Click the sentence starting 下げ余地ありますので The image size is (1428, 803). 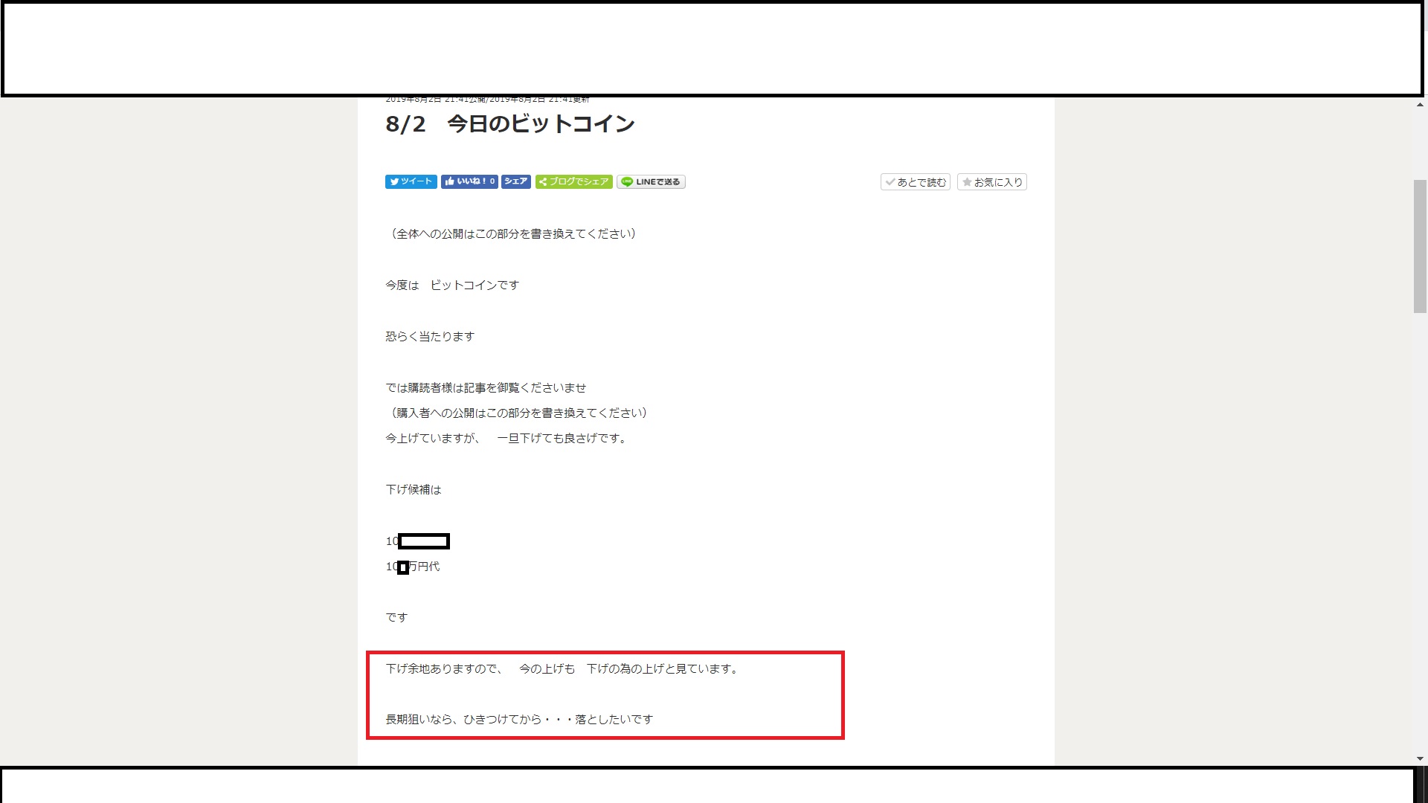[562, 668]
